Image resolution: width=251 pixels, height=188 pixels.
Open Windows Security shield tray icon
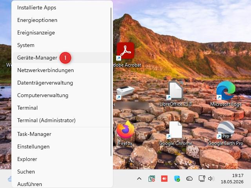click(177, 179)
